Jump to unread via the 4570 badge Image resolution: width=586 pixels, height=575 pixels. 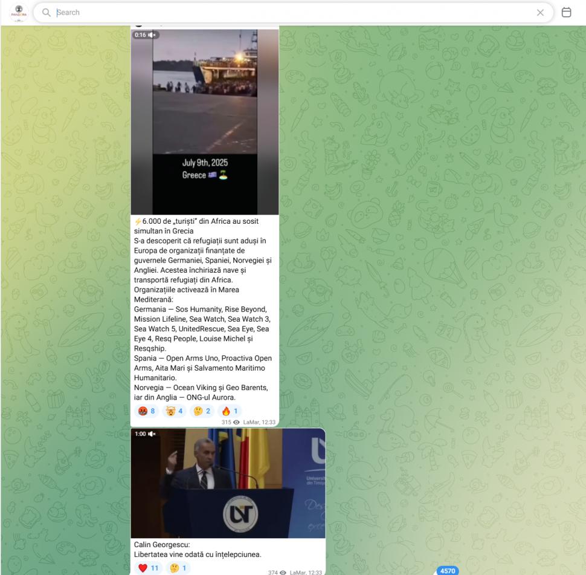[448, 570]
